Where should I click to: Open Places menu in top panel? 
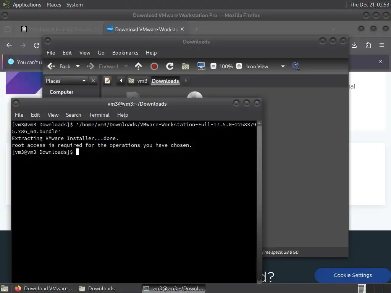coord(54,5)
